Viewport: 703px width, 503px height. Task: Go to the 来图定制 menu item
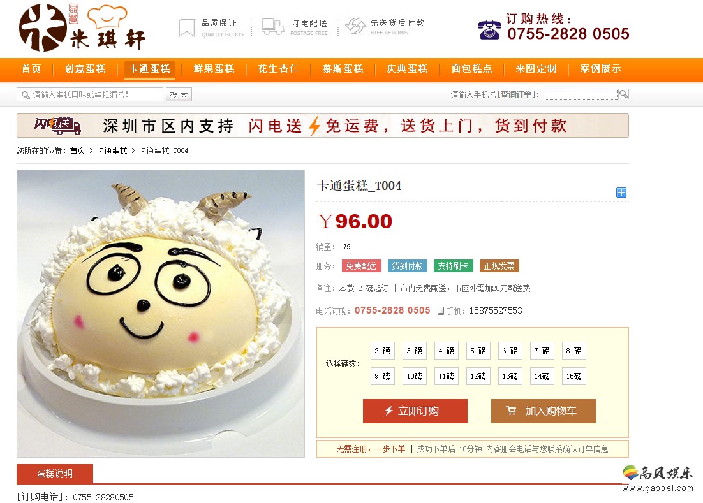(536, 69)
